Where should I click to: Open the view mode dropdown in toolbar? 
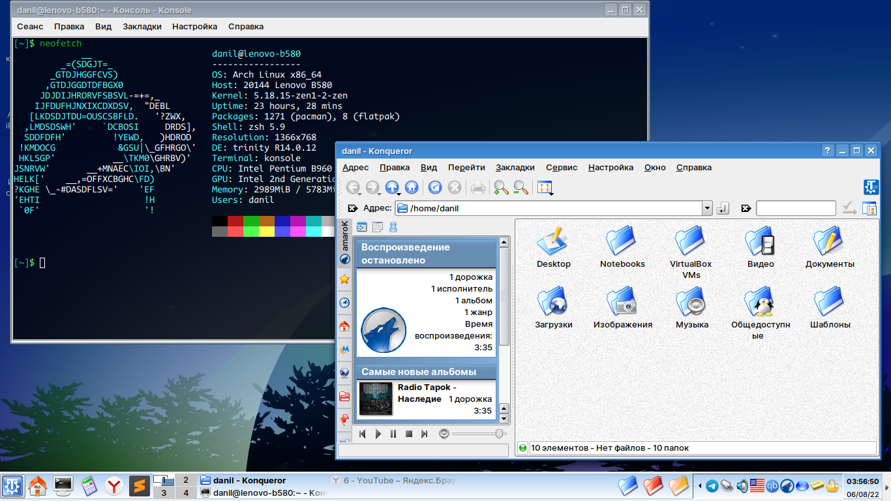pyautogui.click(x=545, y=188)
